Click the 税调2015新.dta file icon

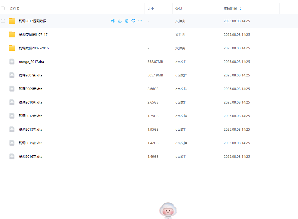click(12, 143)
